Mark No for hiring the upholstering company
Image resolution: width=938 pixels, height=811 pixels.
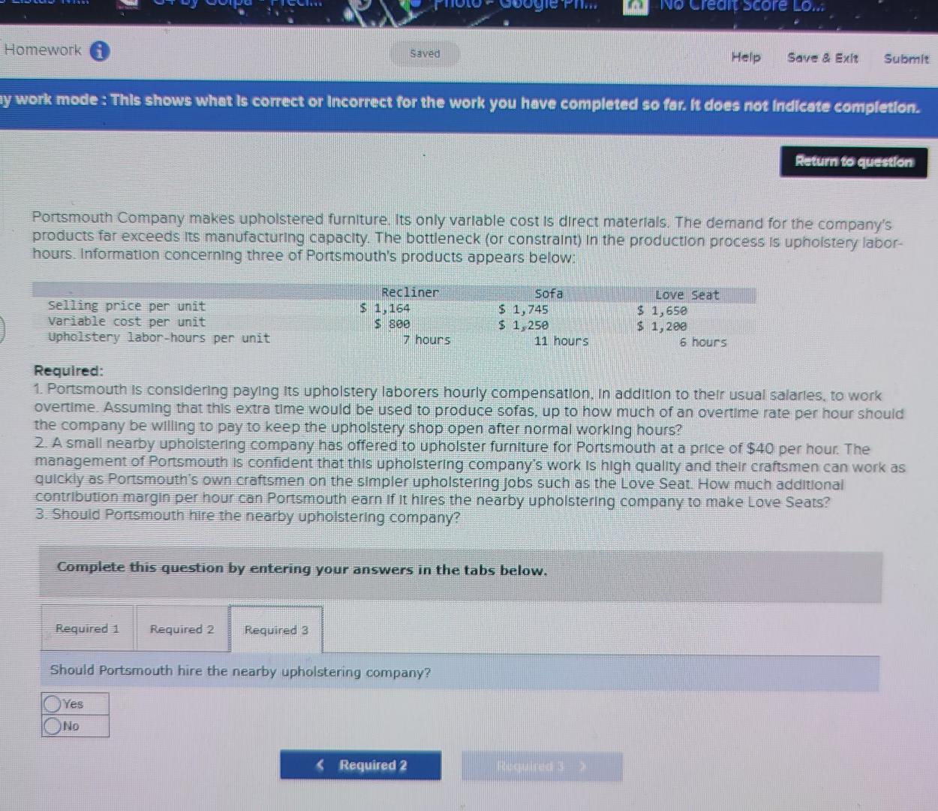51,725
